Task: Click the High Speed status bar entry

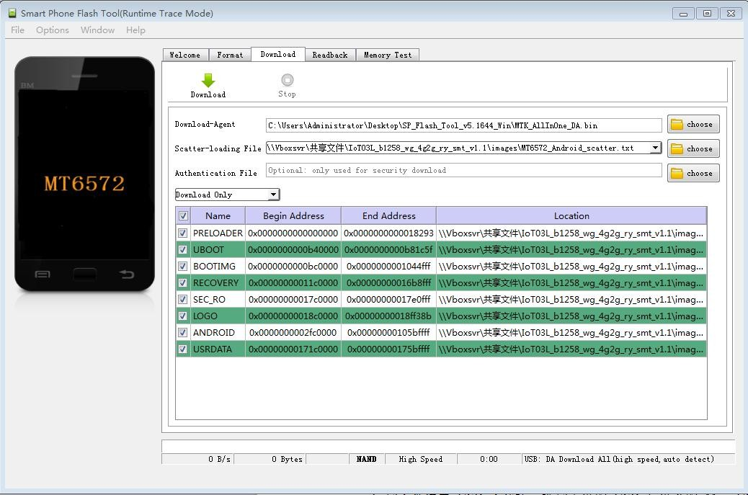Action: [x=421, y=459]
